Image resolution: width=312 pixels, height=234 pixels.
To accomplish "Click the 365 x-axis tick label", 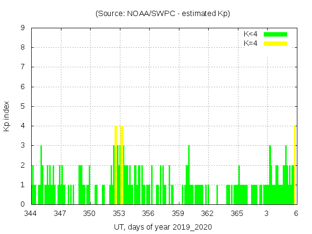I will pos(237,214).
